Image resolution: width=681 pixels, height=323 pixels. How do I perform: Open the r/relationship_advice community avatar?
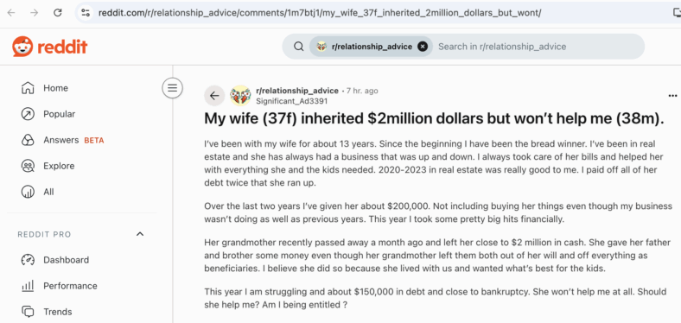point(240,96)
